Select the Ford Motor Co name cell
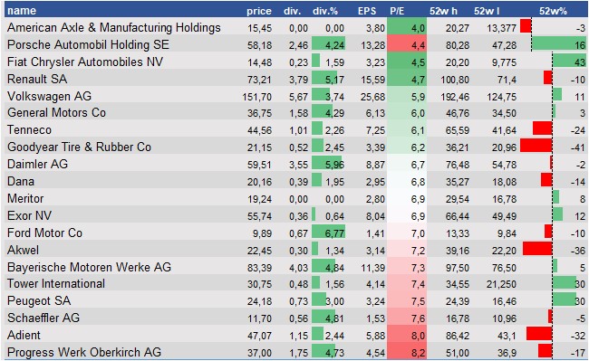The height and width of the screenshot is (361, 589). (44, 233)
